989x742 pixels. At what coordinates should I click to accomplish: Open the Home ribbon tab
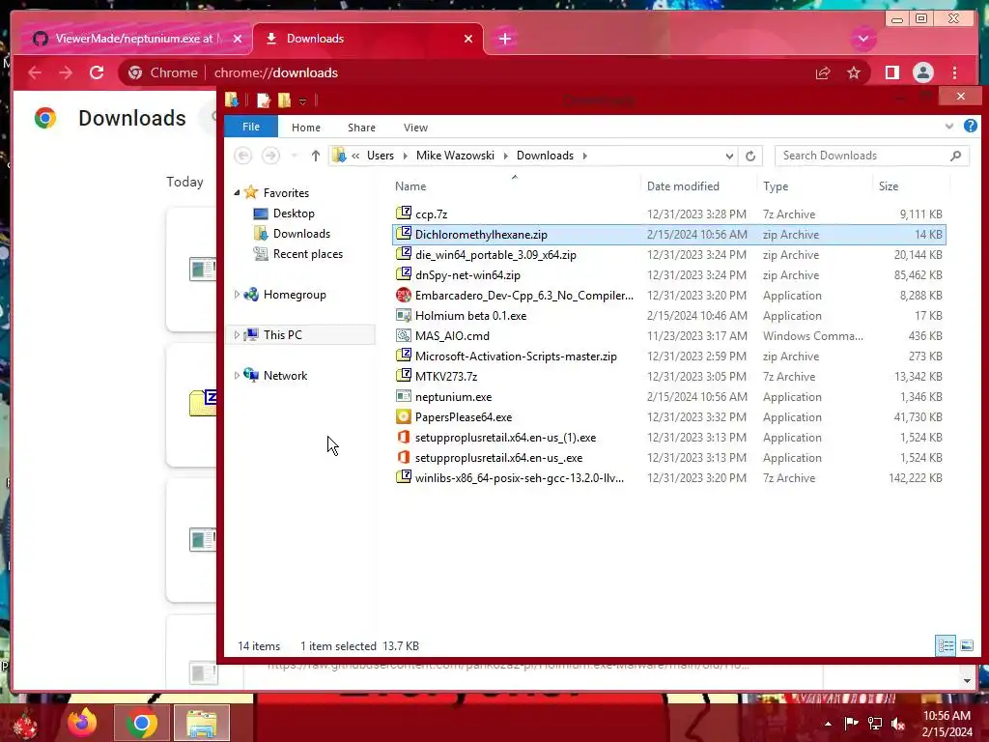(306, 128)
